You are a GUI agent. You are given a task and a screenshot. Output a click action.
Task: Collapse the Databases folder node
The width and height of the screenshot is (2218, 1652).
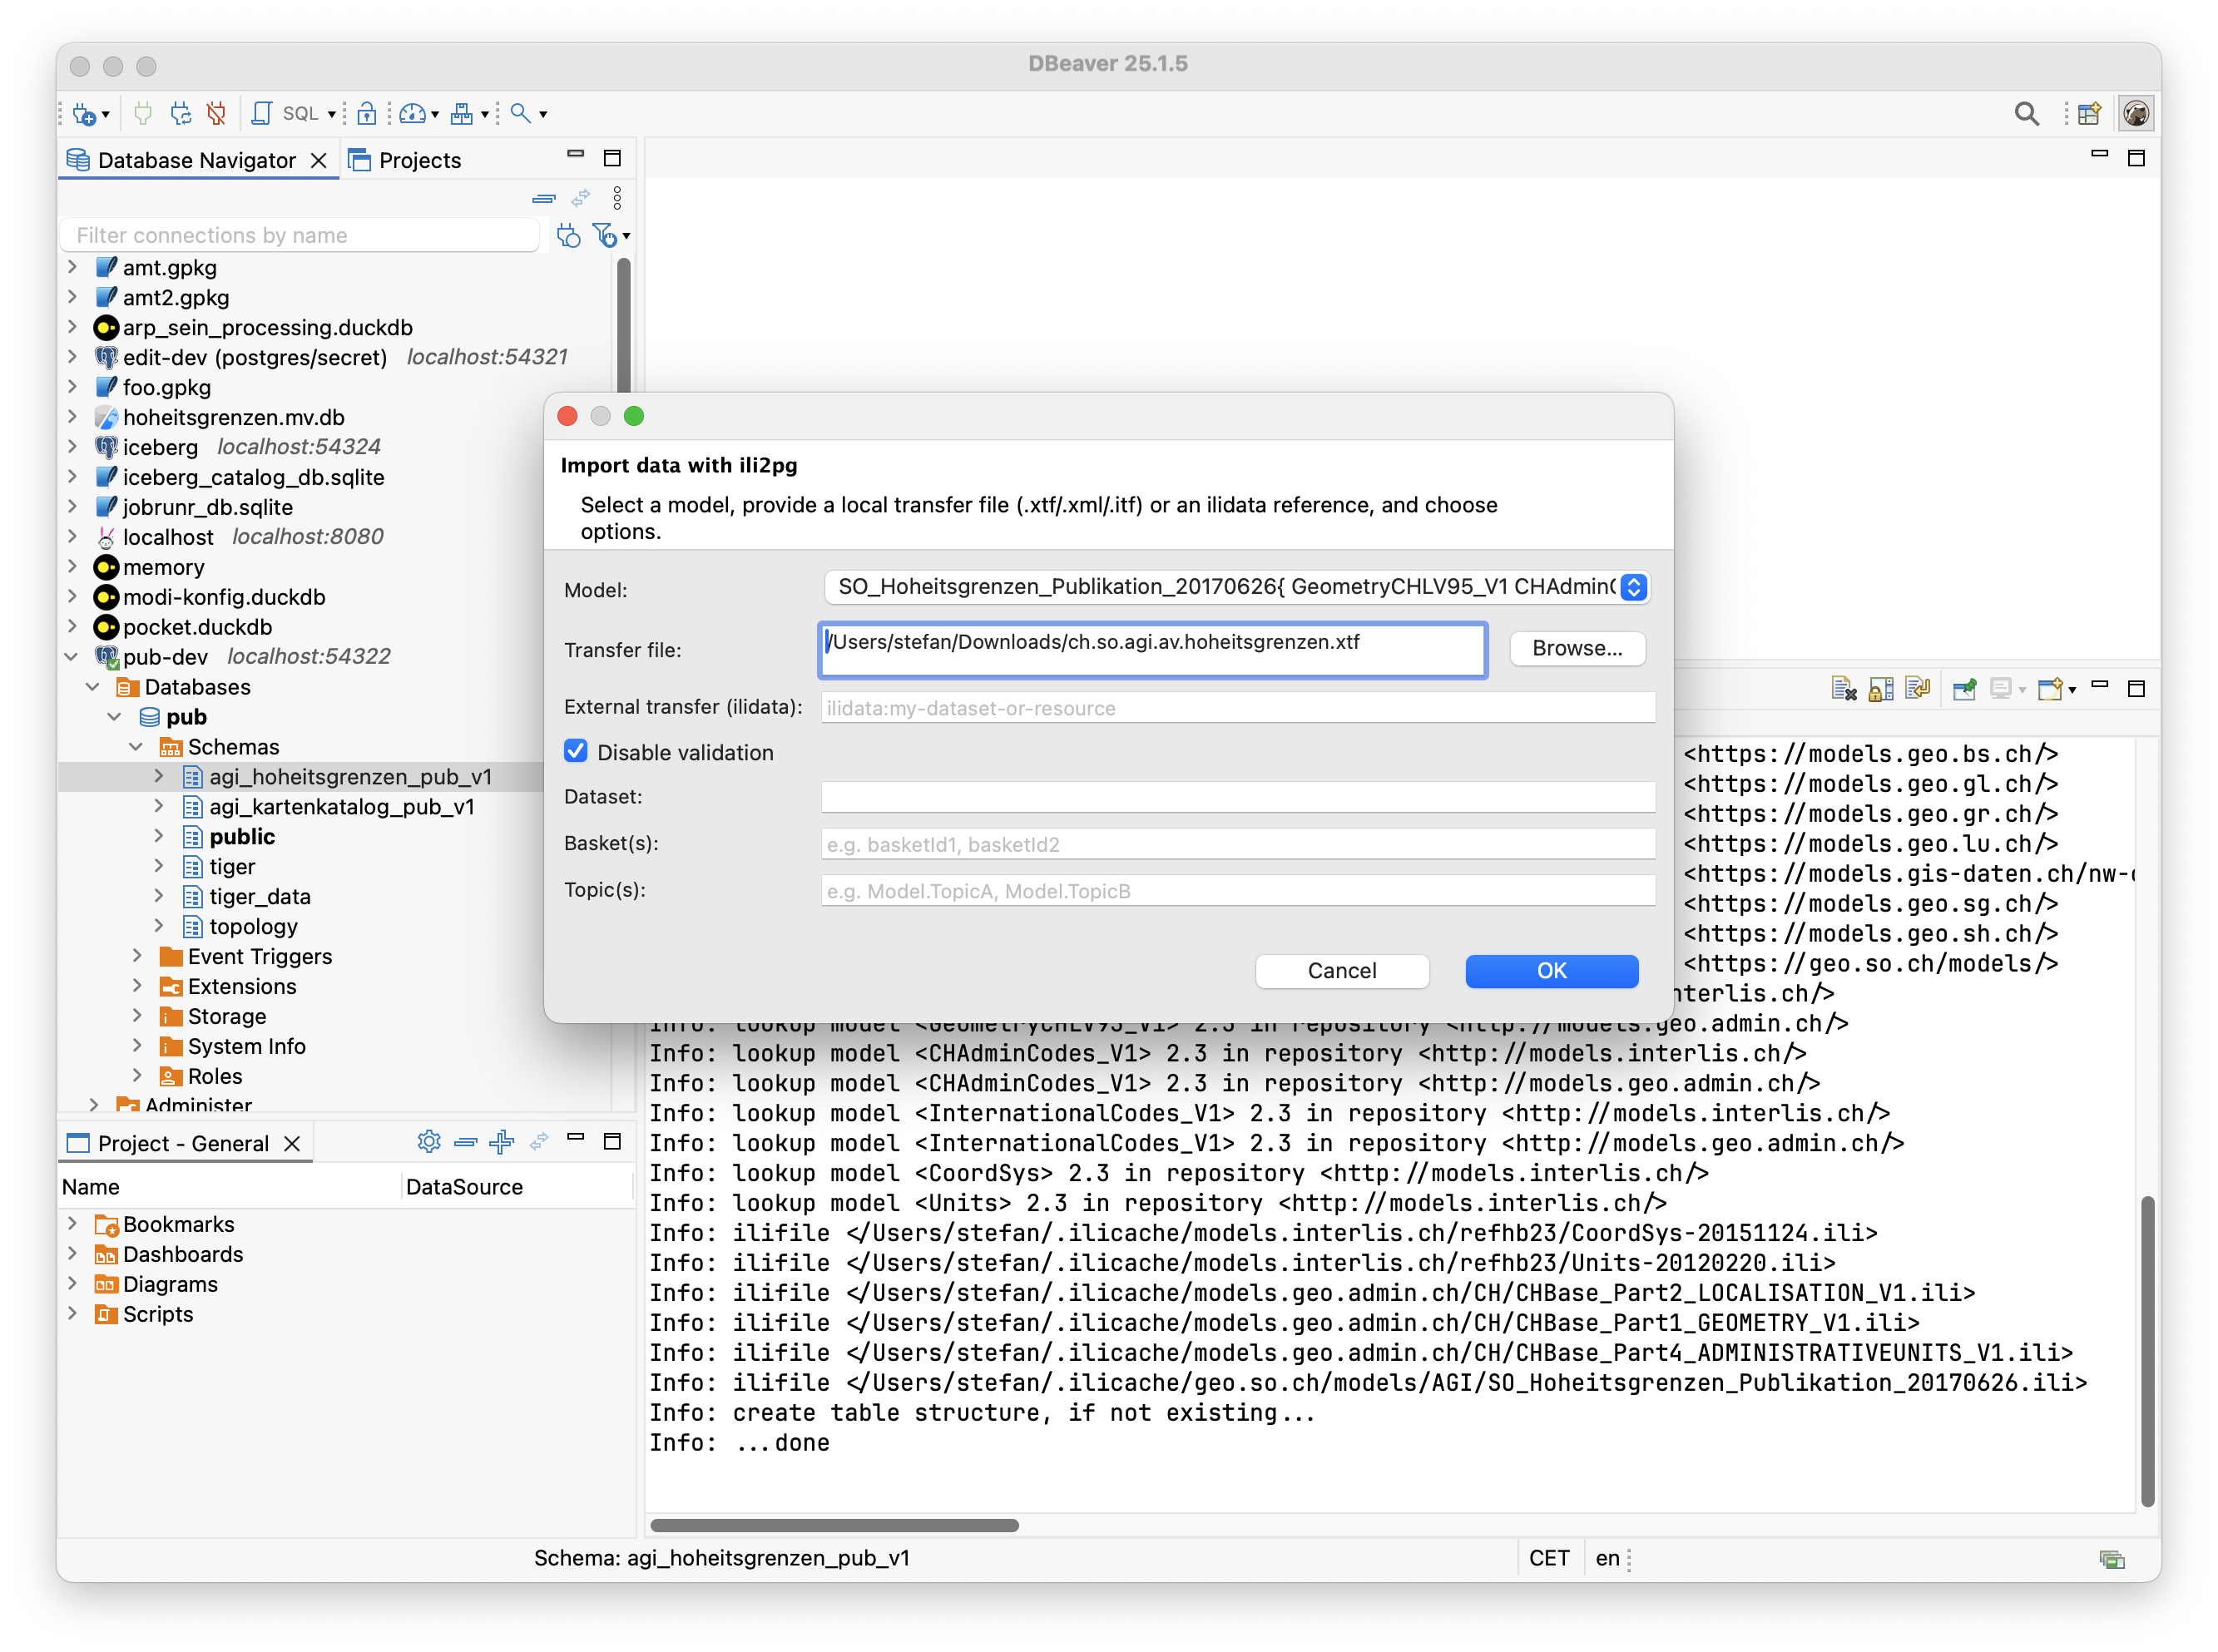pyautogui.click(x=93, y=687)
